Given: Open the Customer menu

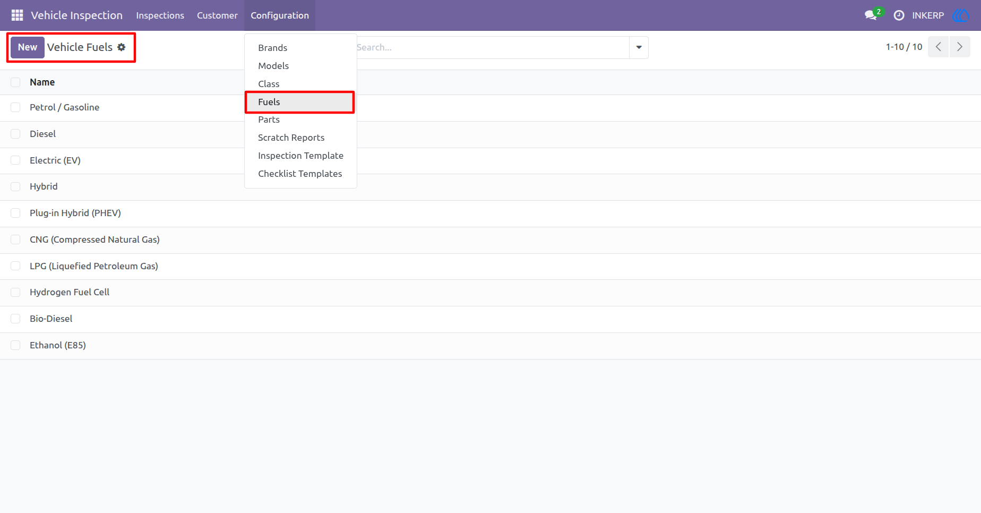Looking at the screenshot, I should point(217,15).
